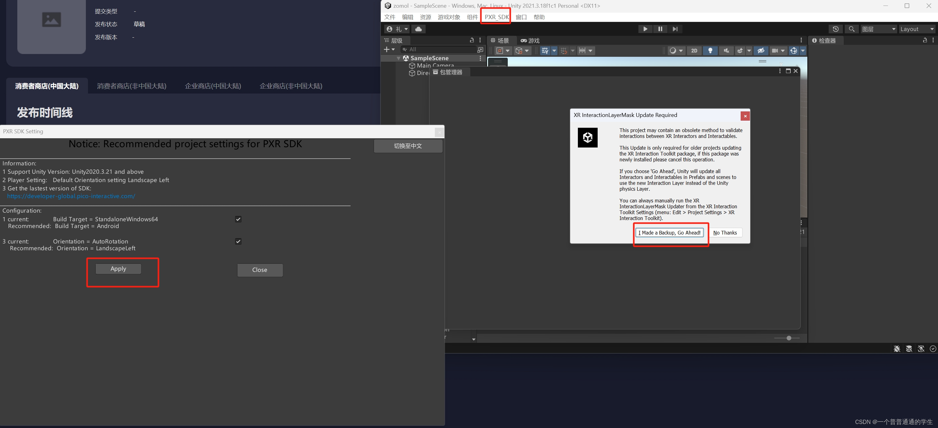Toggle scene gizmos icon

pos(793,51)
